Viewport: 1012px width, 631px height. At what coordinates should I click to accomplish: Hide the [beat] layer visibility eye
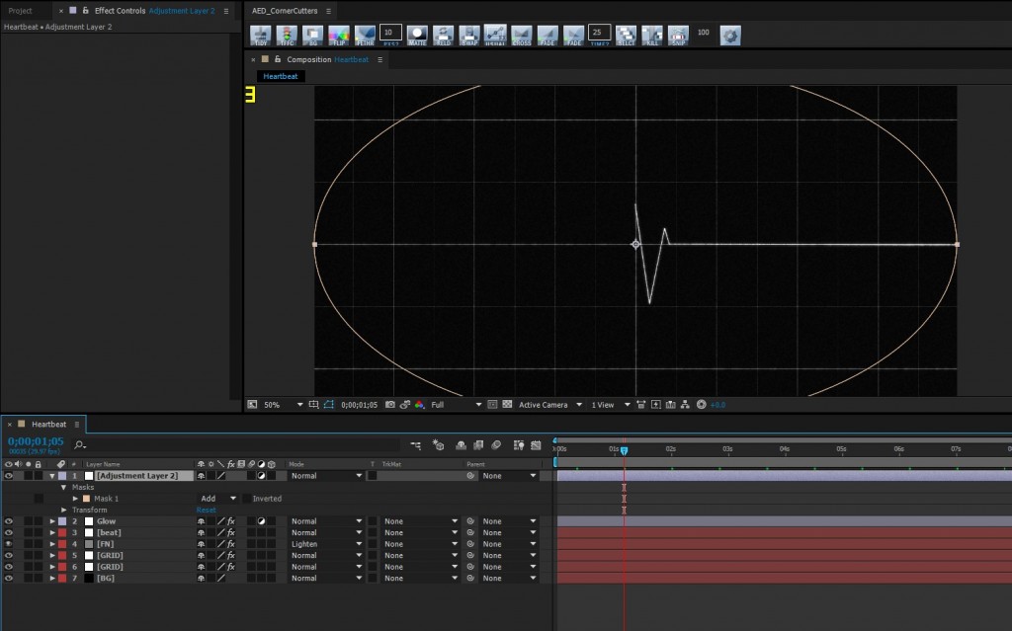pyautogui.click(x=8, y=533)
